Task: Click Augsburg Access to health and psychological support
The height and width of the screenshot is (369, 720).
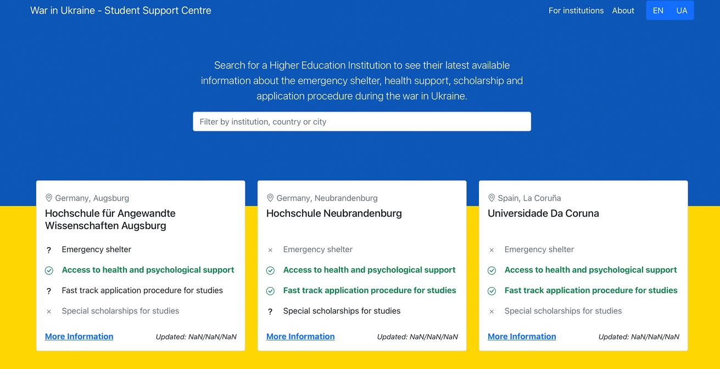Action: coord(148,270)
